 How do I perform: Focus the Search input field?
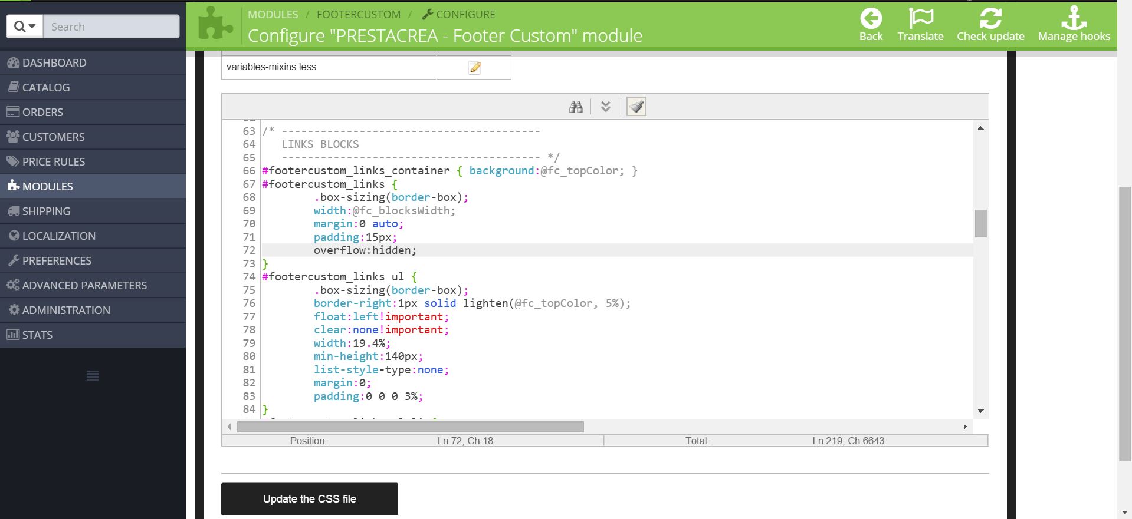tap(111, 27)
